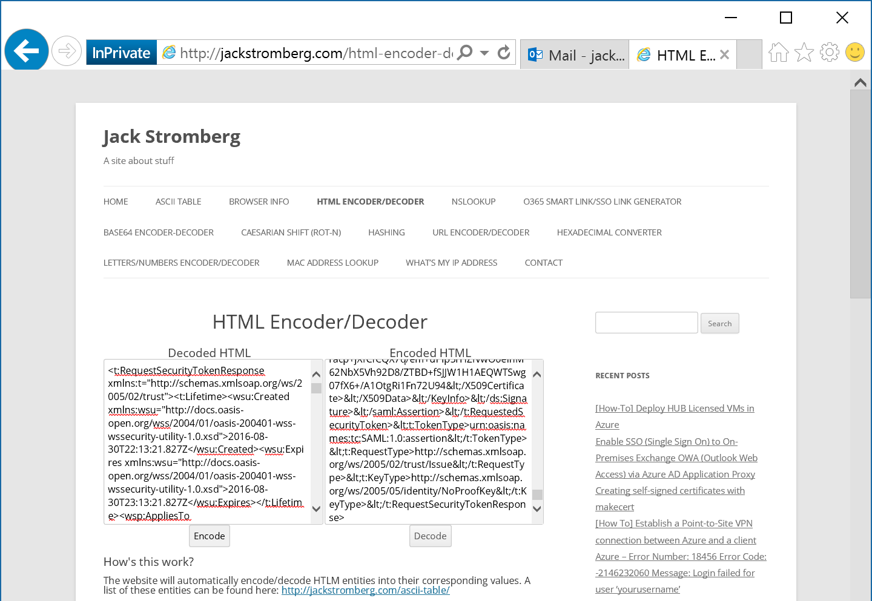
Task: Click the Forward navigation arrow
Action: pyautogui.click(x=67, y=51)
